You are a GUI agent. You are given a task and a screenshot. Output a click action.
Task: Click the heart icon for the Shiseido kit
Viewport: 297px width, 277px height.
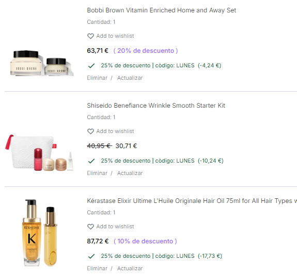[90, 132]
